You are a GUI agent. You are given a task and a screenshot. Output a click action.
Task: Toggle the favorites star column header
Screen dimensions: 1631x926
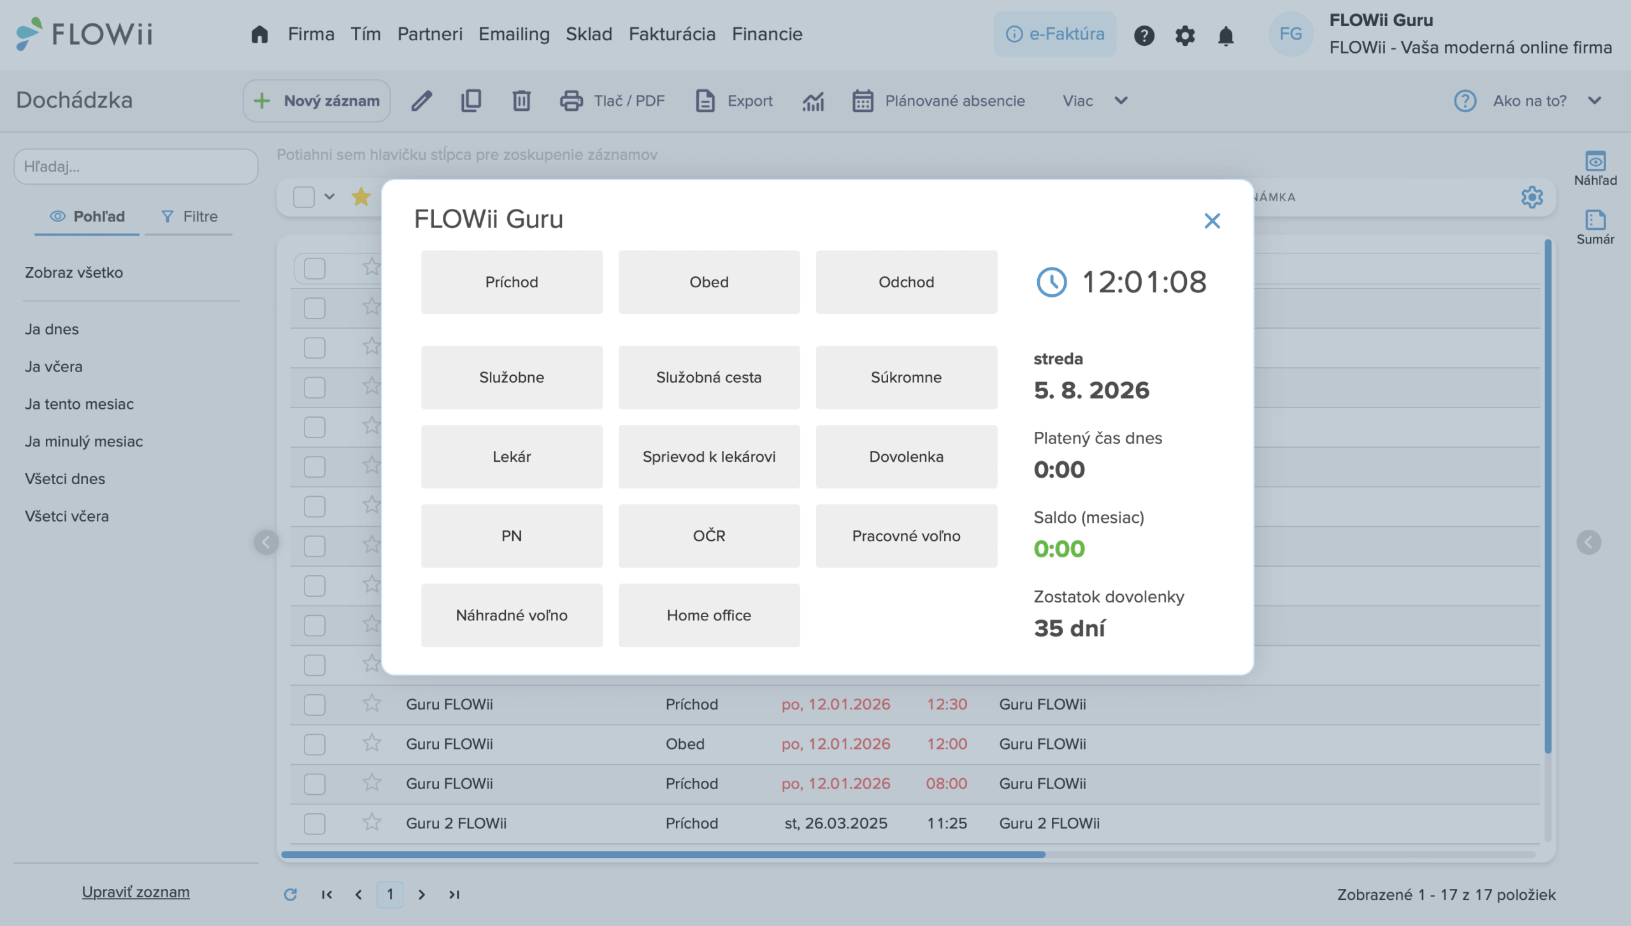pos(361,197)
